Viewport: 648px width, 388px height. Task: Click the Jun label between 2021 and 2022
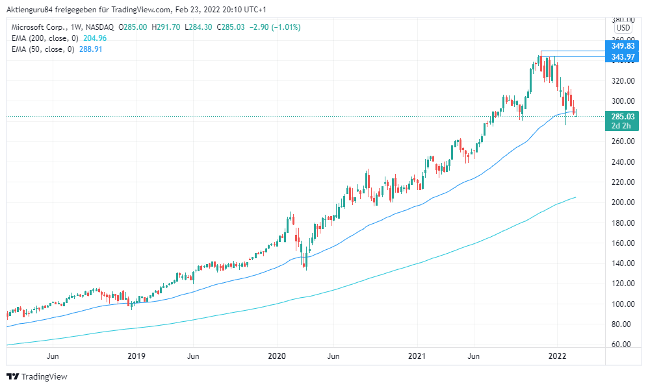(x=473, y=356)
